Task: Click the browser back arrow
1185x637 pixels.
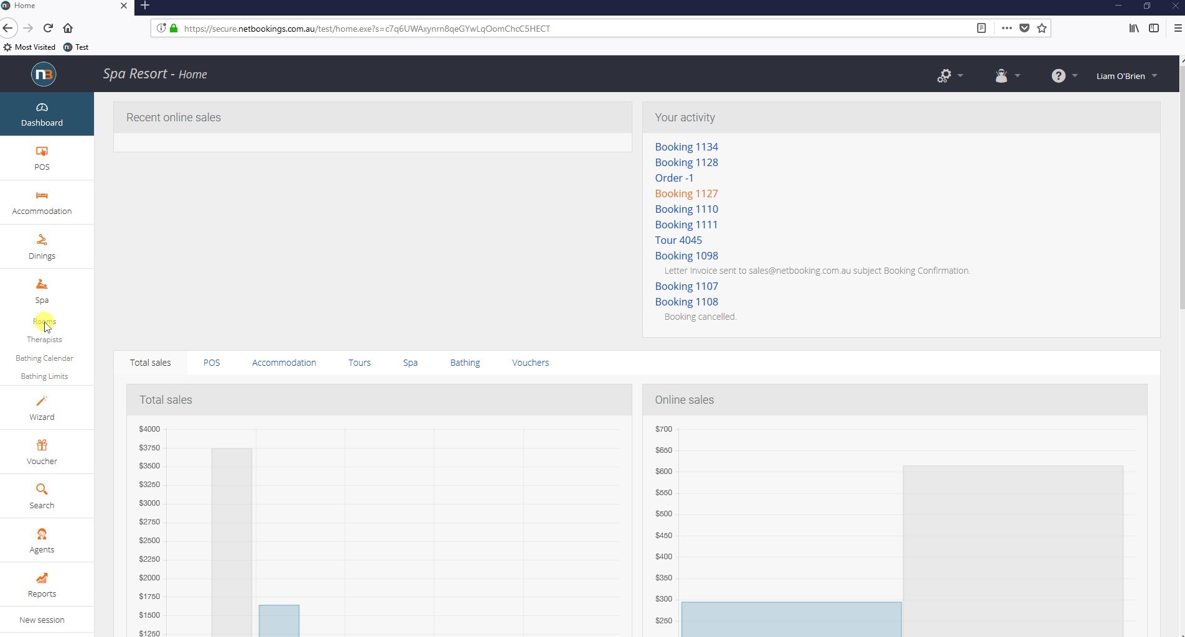Action: 7,28
